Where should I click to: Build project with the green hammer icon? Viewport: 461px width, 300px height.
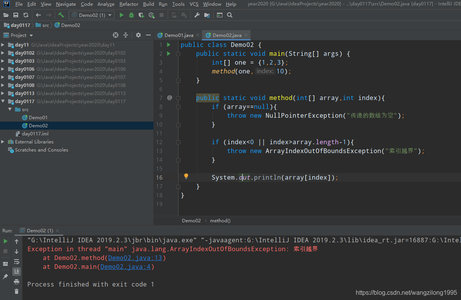(x=61, y=15)
